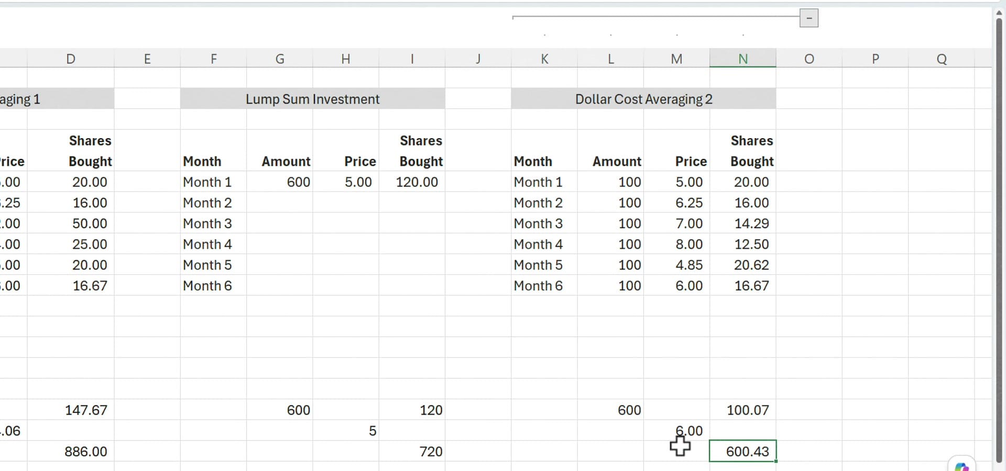The height and width of the screenshot is (471, 1006).
Task: Select highlighted column N header
Action: pyautogui.click(x=743, y=59)
